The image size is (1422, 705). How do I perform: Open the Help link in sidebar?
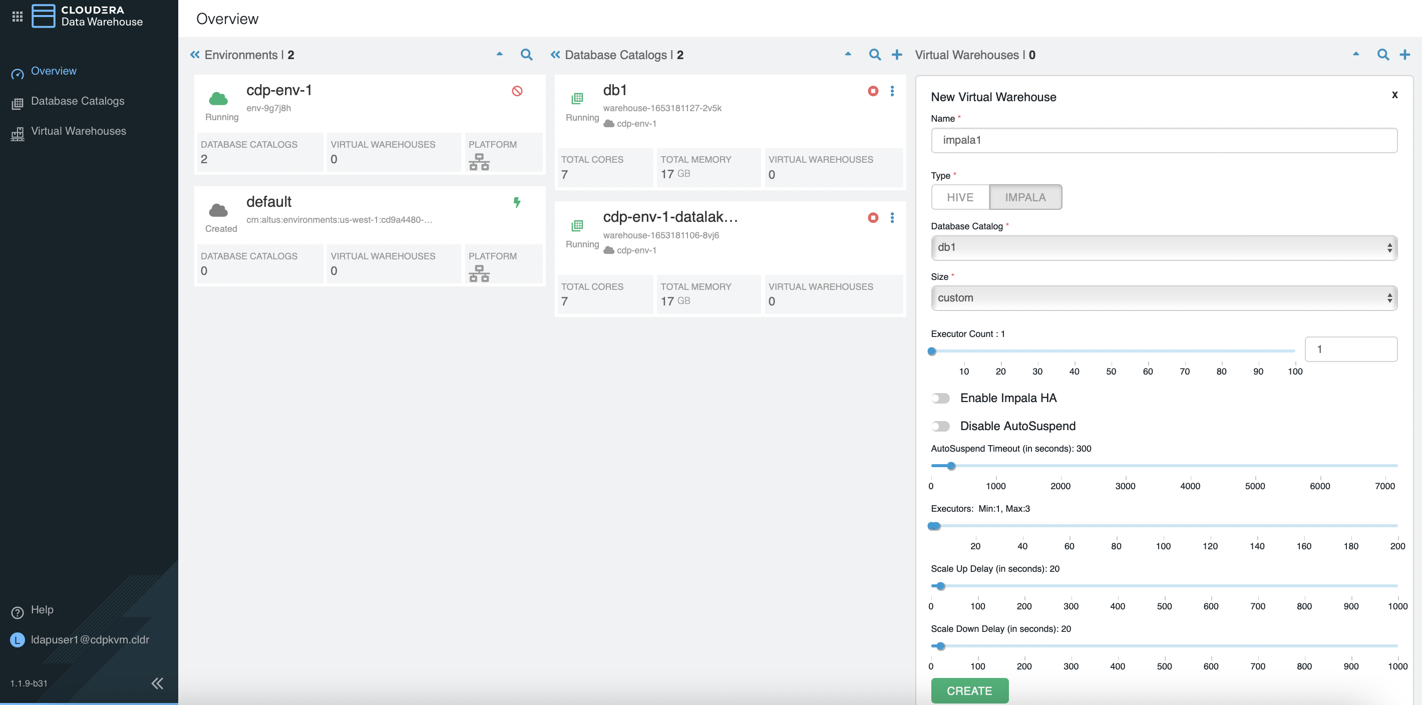(42, 609)
